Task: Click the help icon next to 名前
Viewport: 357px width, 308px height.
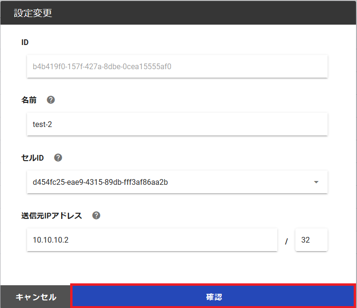Action: [x=51, y=100]
